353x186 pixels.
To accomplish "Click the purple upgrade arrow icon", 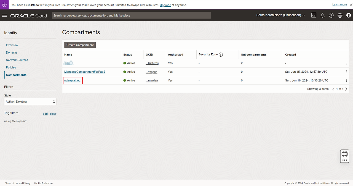I will coord(4,5).
